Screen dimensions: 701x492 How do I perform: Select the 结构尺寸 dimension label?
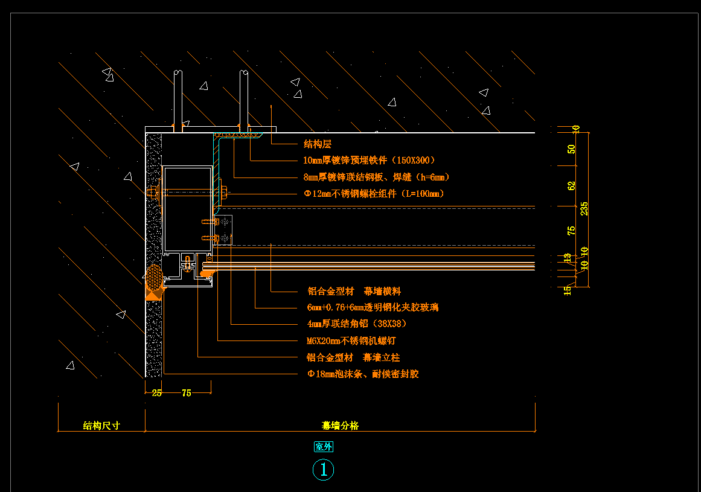[x=101, y=426]
